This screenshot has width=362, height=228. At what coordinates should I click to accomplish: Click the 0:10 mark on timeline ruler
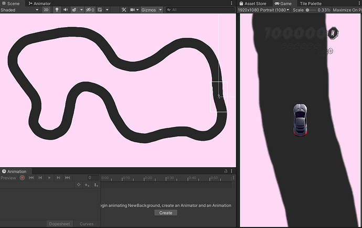point(126,178)
